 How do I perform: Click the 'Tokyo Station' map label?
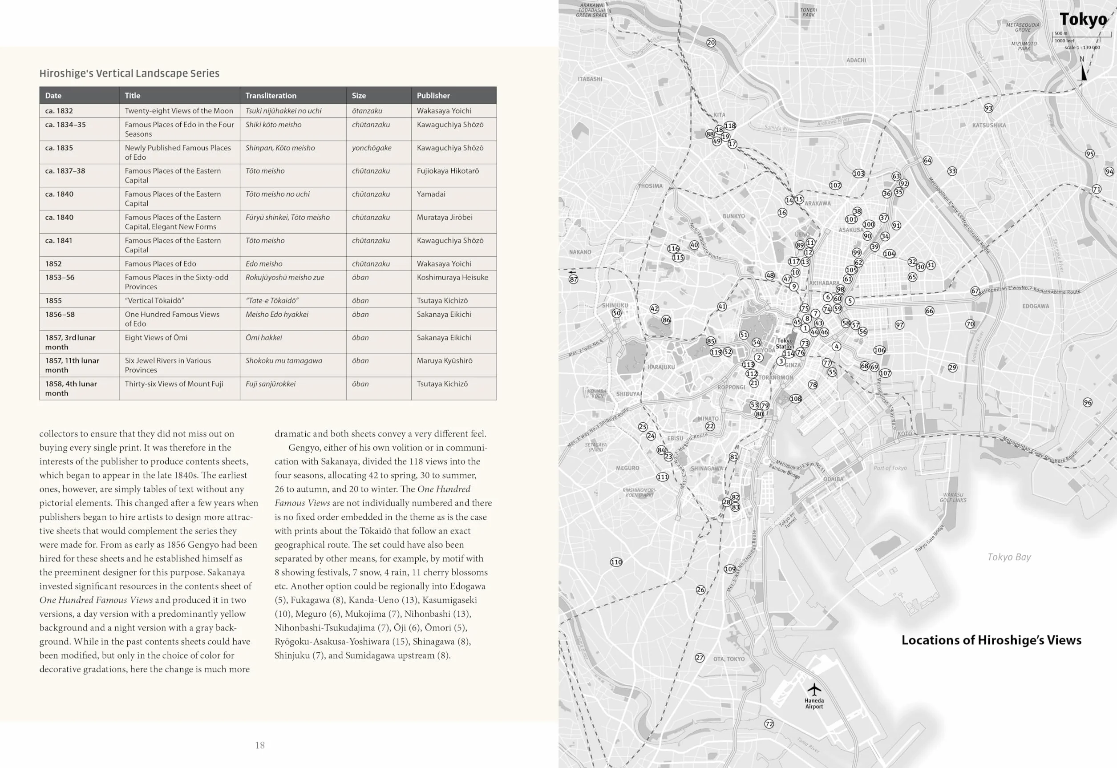(x=785, y=343)
